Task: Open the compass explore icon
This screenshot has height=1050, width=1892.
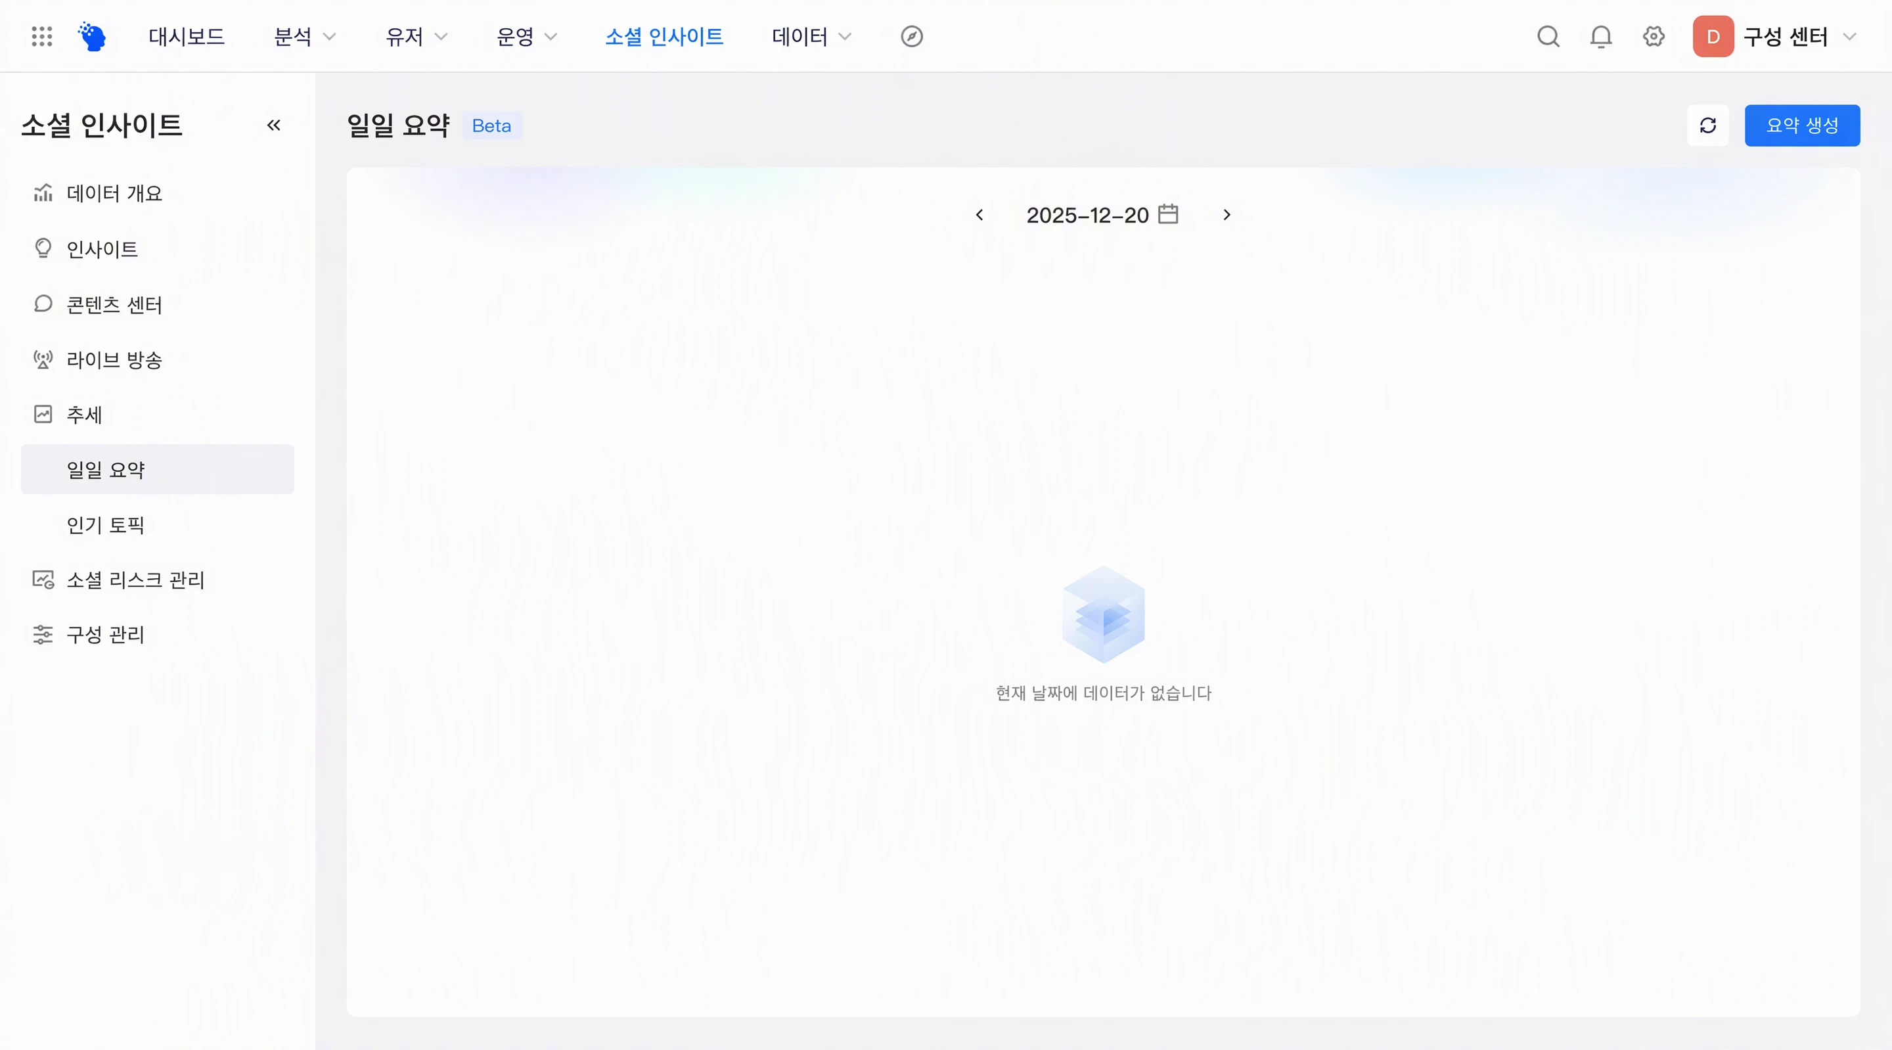Action: click(x=911, y=36)
